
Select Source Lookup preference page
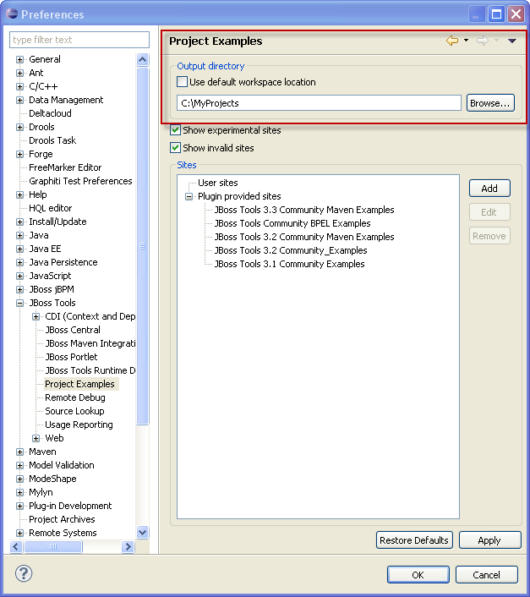tap(74, 411)
